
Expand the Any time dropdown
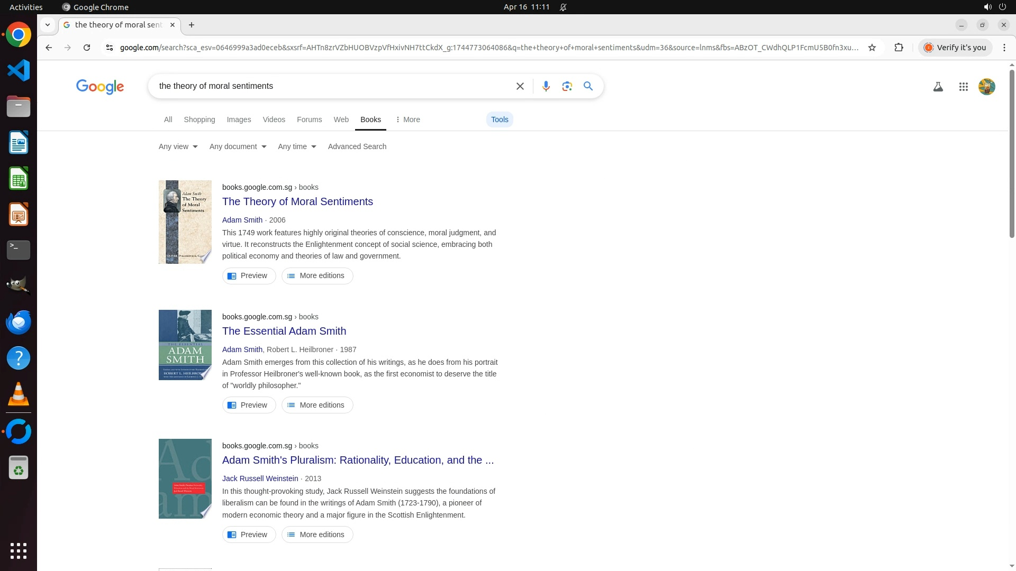coord(297,146)
